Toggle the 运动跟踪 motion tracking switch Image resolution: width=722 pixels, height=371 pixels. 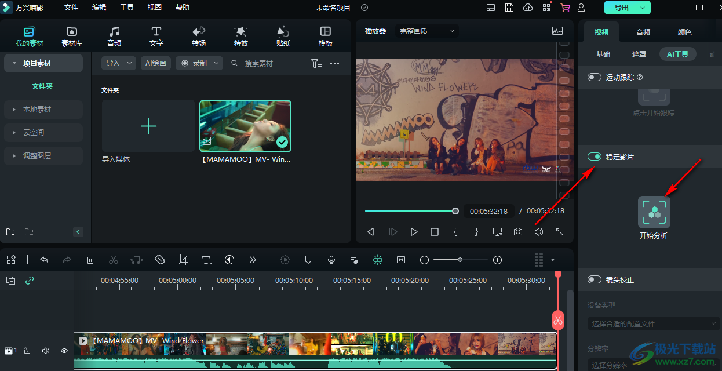(594, 77)
